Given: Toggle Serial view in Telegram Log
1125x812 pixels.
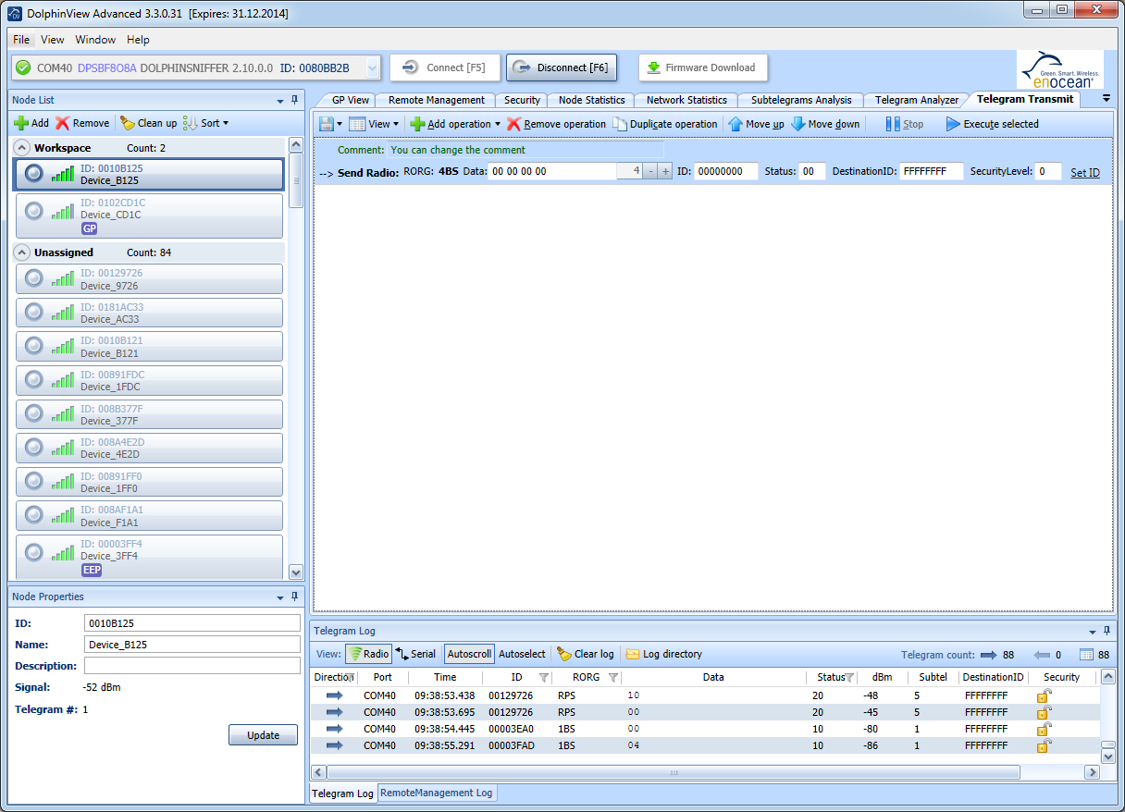Looking at the screenshot, I should [x=415, y=654].
